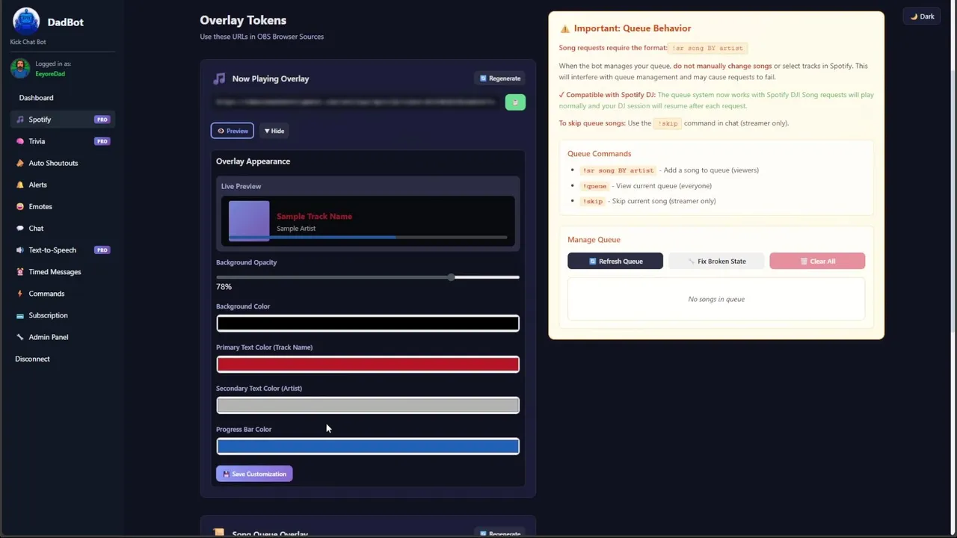Click Refresh Queue
The height and width of the screenshot is (538, 957).
tap(615, 261)
